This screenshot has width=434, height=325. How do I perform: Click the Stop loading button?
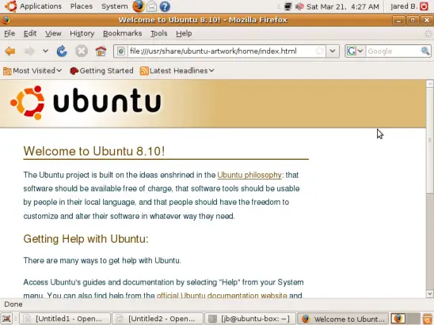coord(82,51)
